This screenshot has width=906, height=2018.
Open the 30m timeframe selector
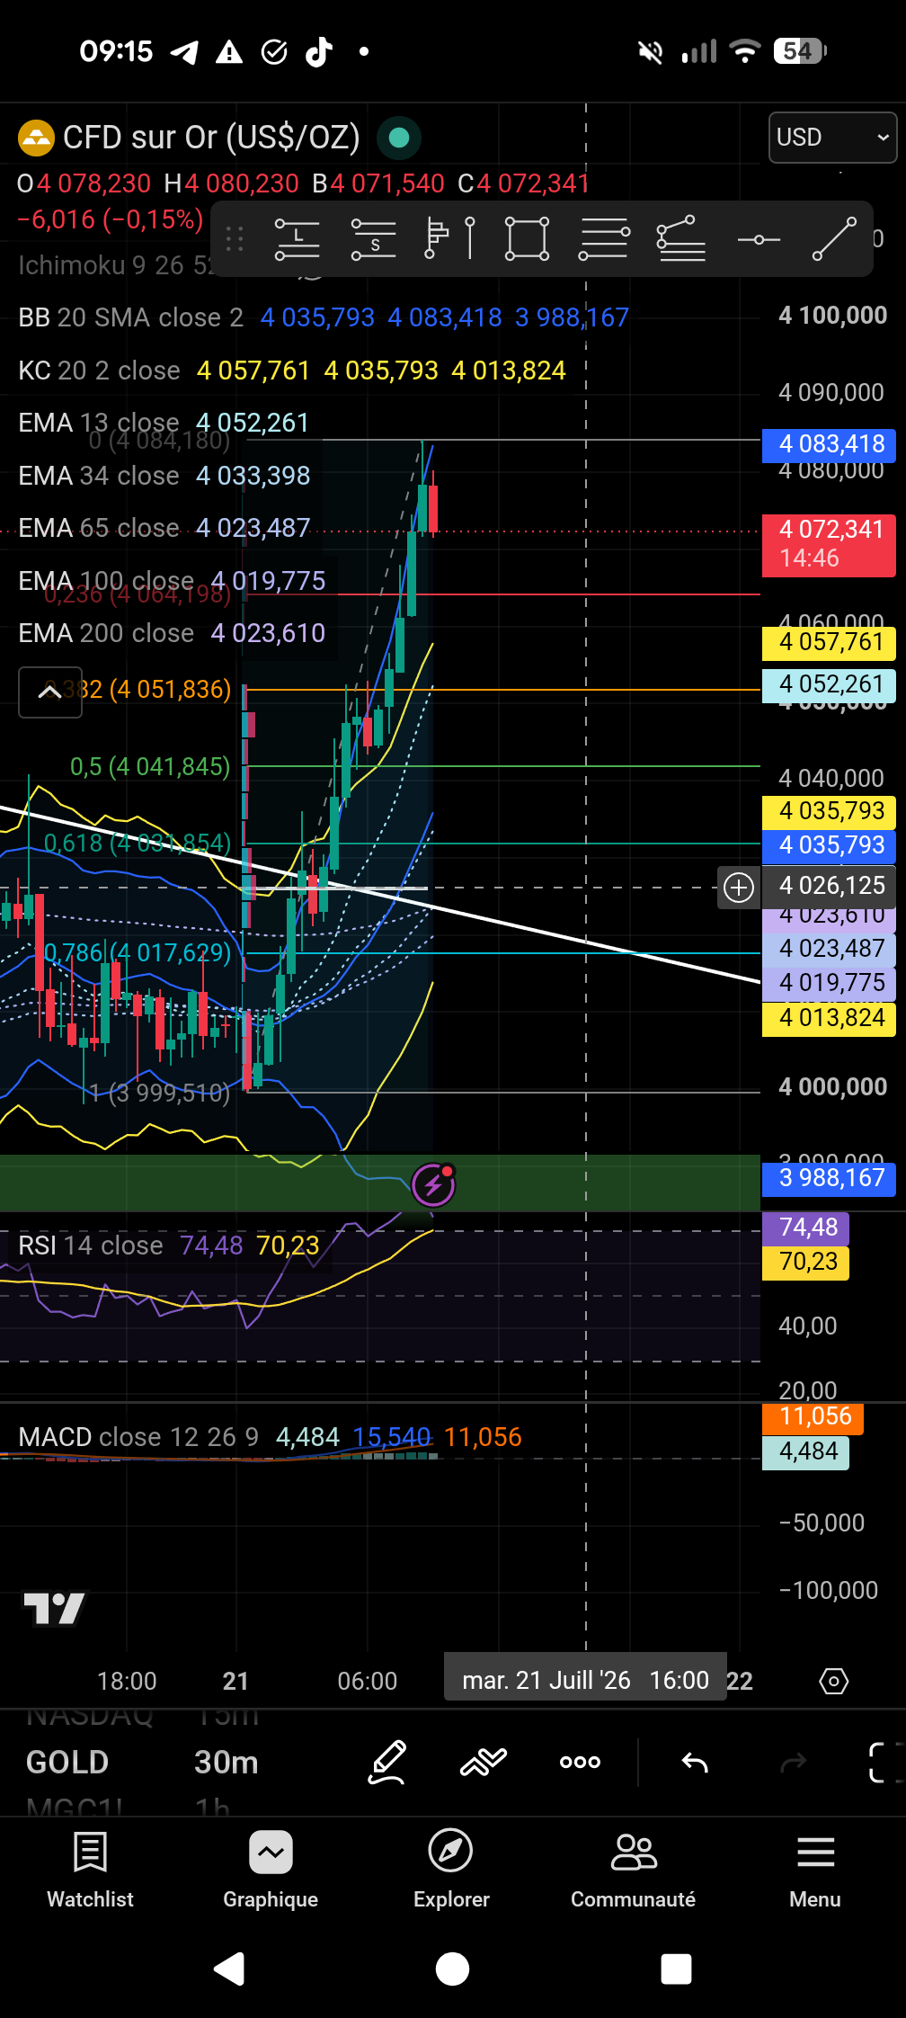[x=226, y=1762]
